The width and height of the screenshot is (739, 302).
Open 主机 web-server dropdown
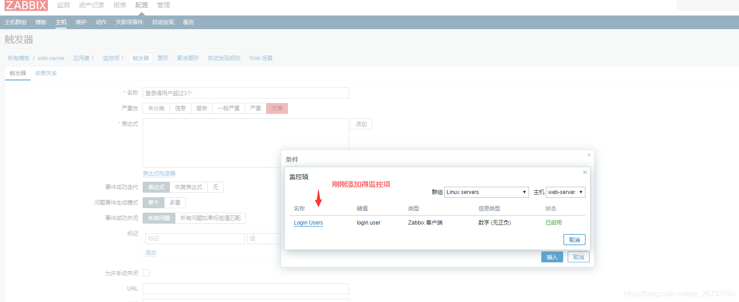click(x=565, y=192)
